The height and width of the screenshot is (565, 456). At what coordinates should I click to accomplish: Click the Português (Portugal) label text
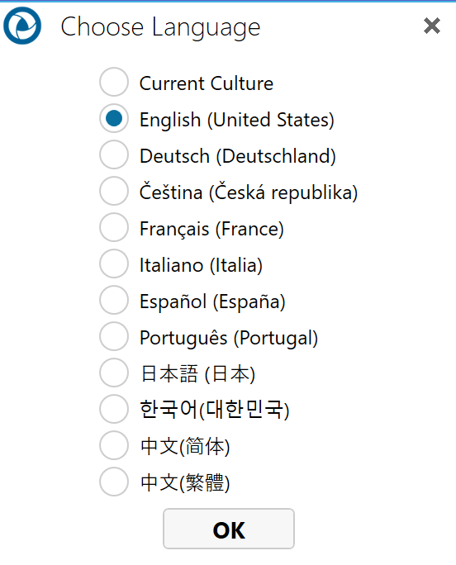[229, 339]
